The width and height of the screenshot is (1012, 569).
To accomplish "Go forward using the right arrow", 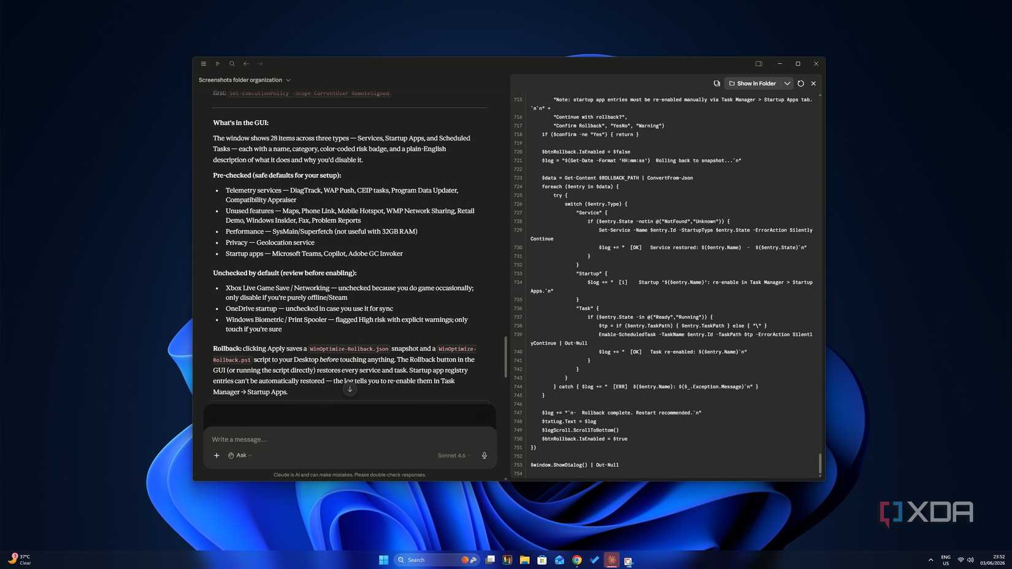I will (260, 64).
